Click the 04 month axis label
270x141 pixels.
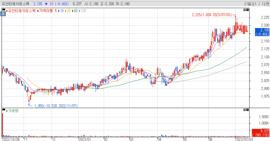click(x=159, y=139)
